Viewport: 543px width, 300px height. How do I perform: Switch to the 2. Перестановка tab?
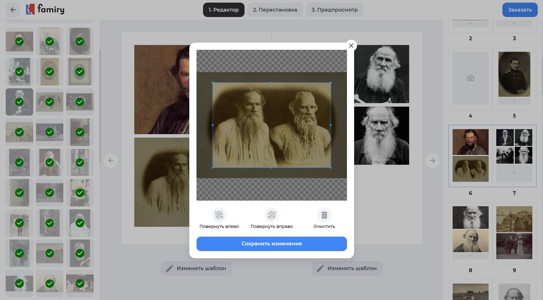pos(275,10)
